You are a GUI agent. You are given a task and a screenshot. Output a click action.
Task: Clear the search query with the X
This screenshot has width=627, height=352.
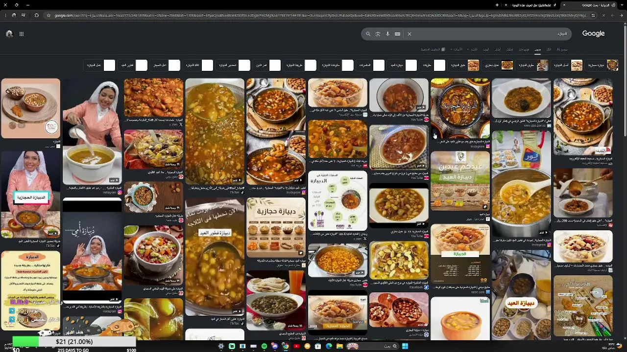[410, 34]
